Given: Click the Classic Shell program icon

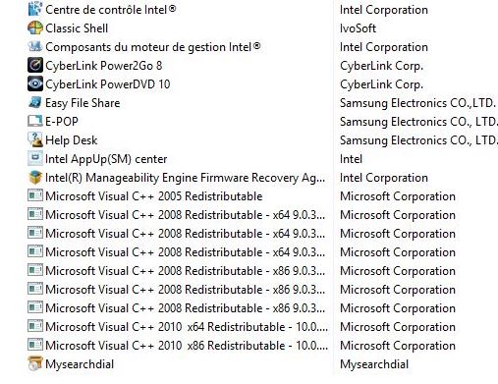Looking at the screenshot, I should tap(35, 28).
